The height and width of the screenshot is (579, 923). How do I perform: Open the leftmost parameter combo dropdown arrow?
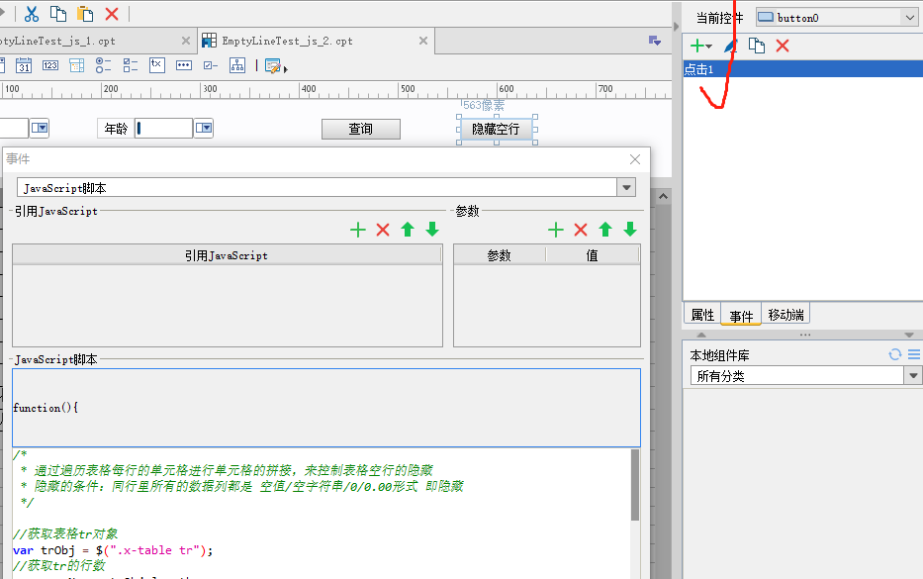click(40, 128)
